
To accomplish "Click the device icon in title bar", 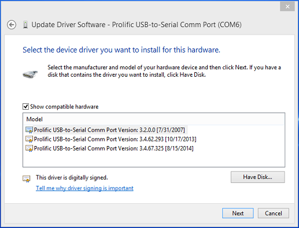I will click(25, 25).
